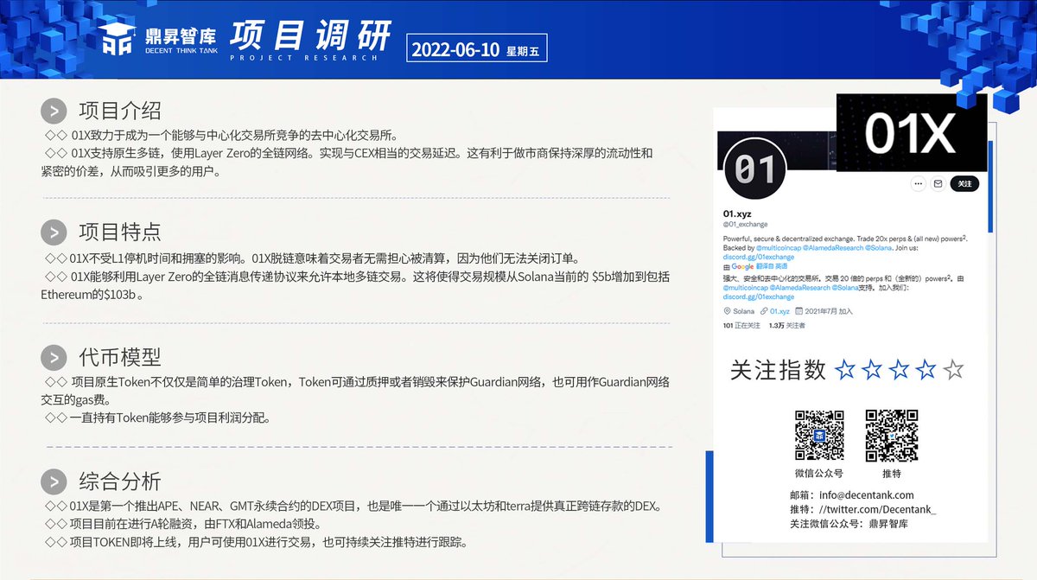Click the bold 01.xyz profile name
Image resolution: width=1037 pixels, height=580 pixels.
[x=737, y=214]
